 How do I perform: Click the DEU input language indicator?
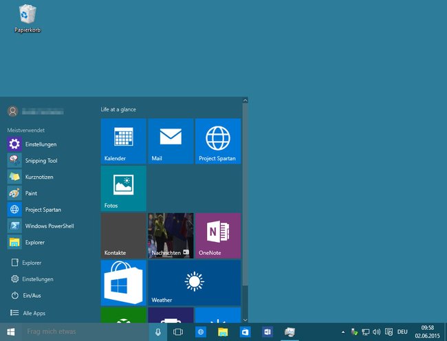(x=402, y=332)
